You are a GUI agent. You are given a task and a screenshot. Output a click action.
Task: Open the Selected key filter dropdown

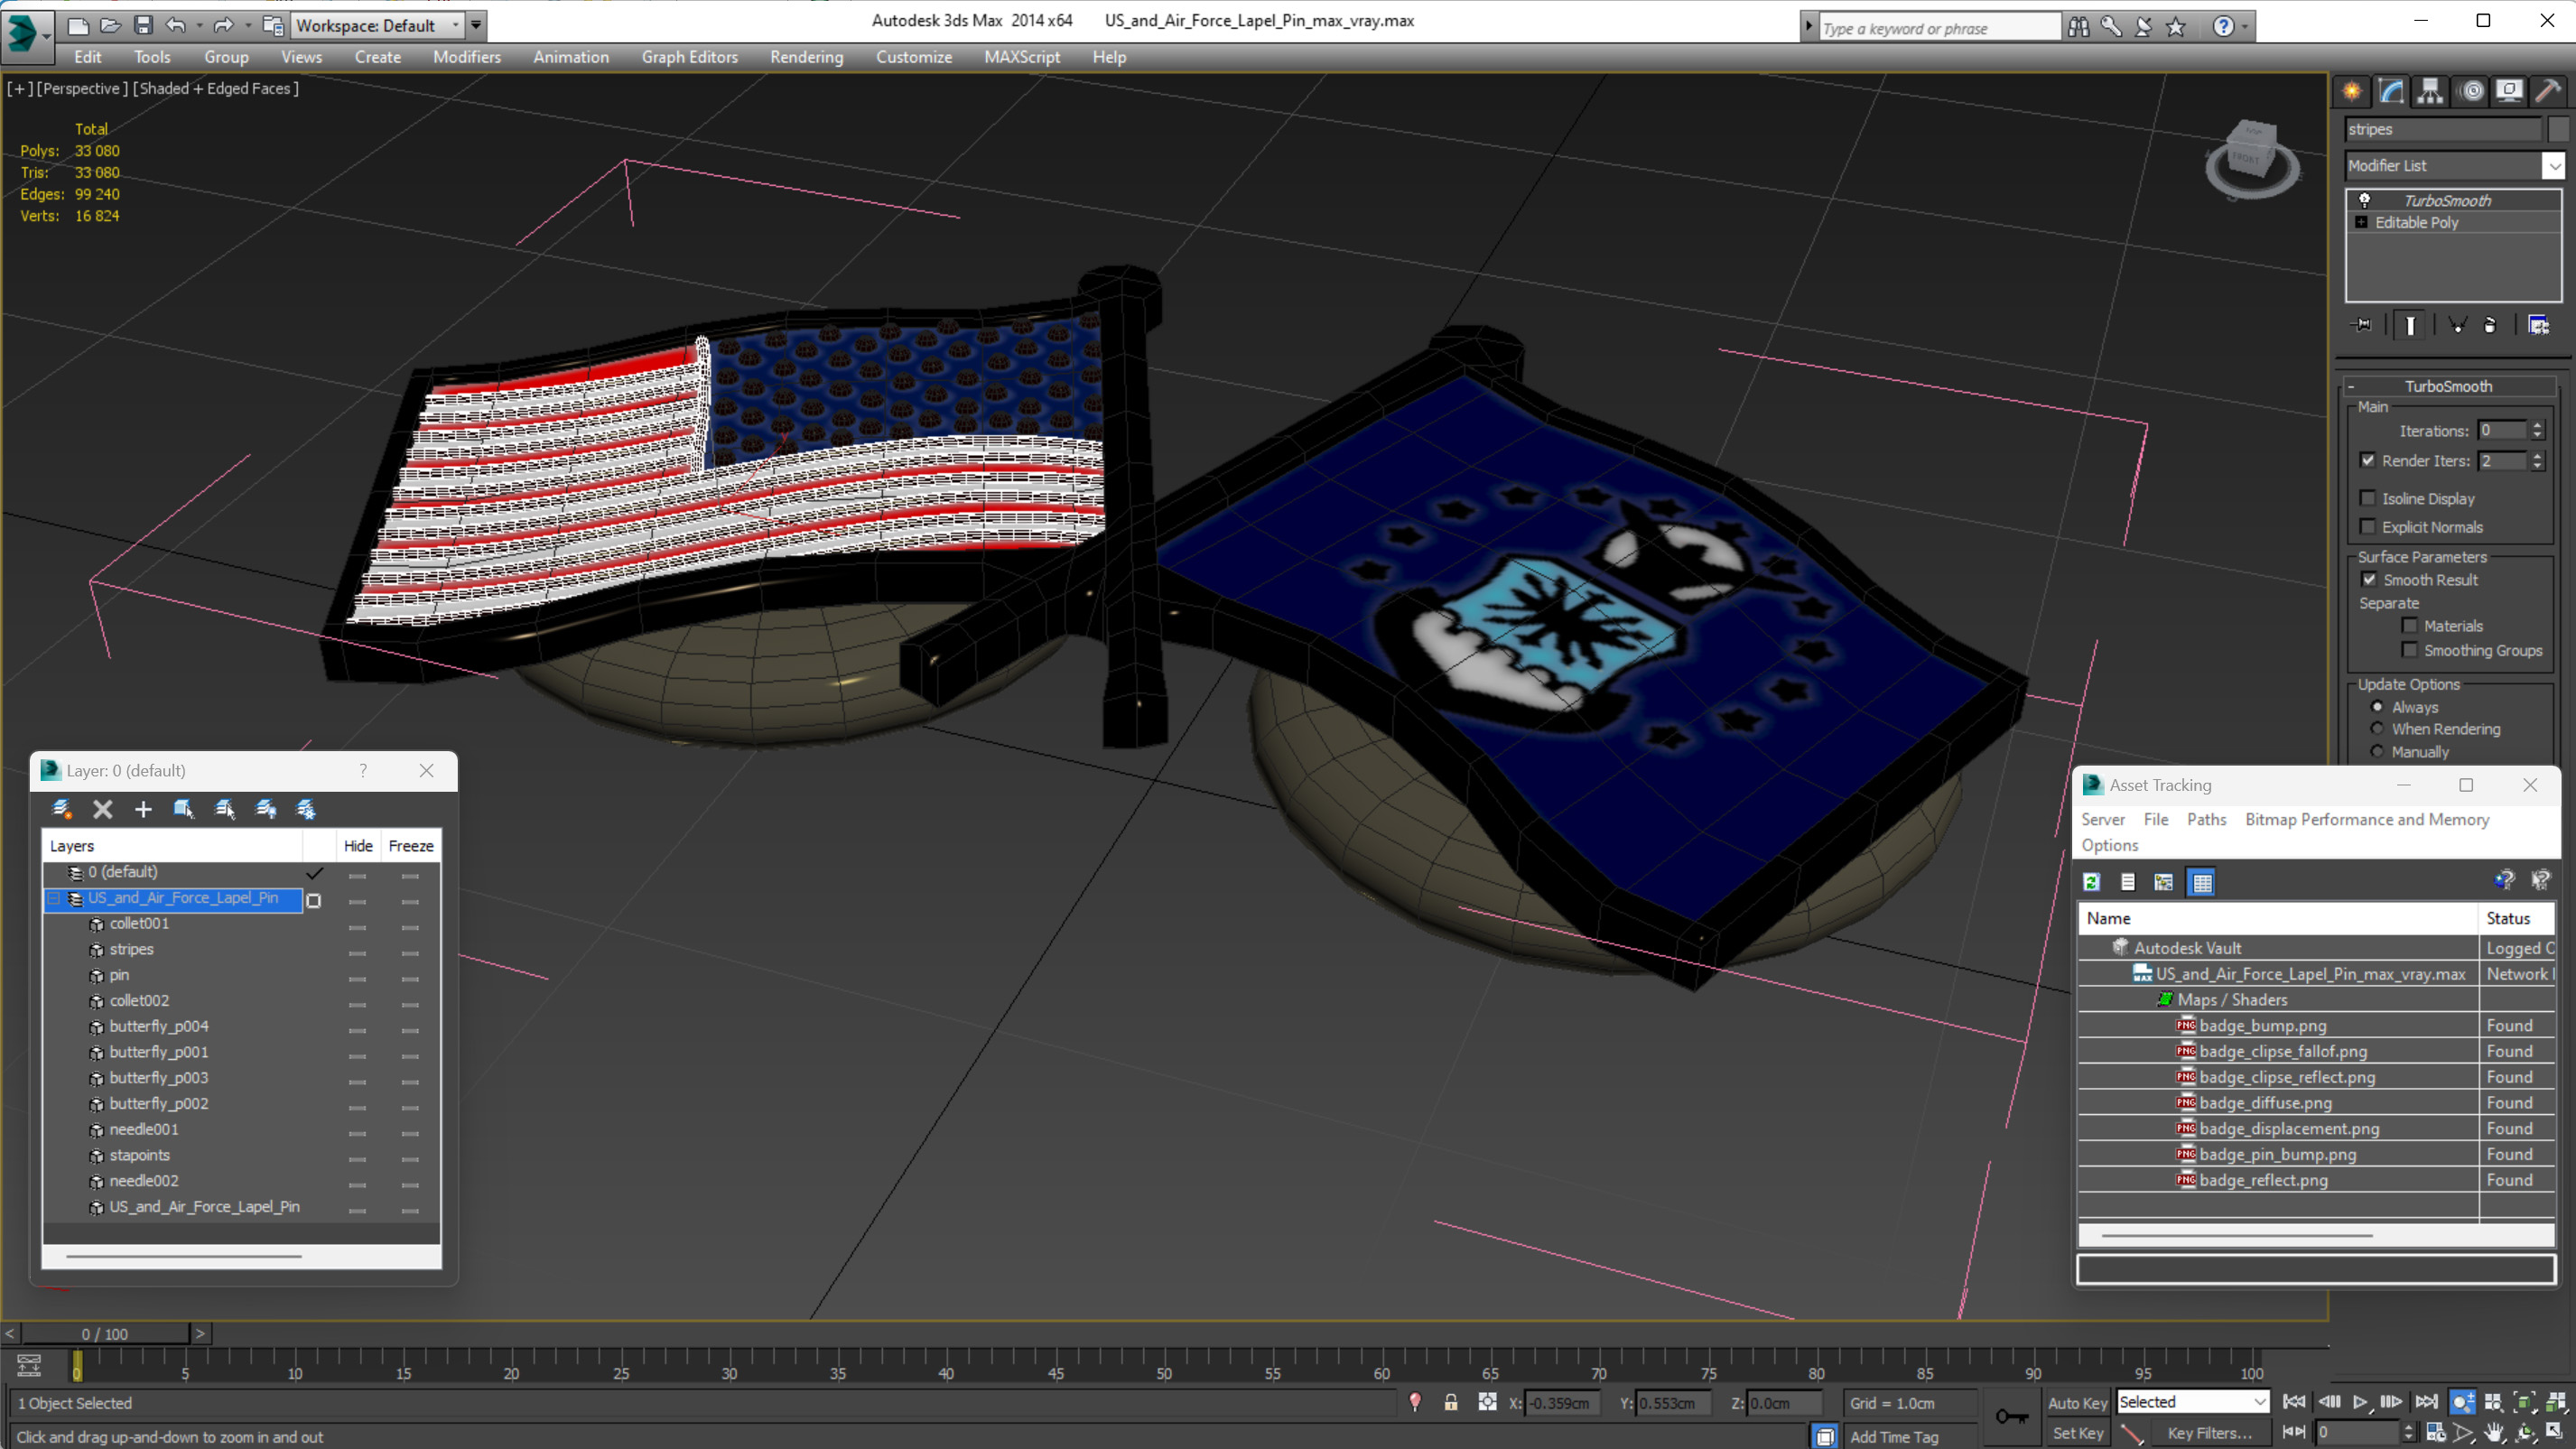click(2193, 1402)
